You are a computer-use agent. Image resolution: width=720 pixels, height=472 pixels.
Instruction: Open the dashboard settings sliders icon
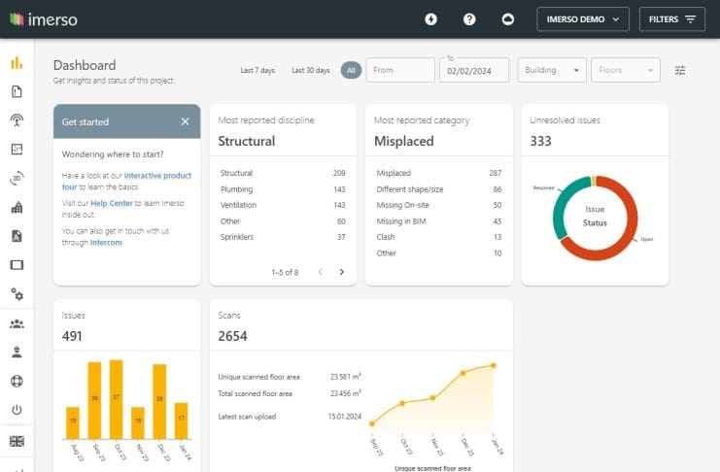[x=680, y=70]
